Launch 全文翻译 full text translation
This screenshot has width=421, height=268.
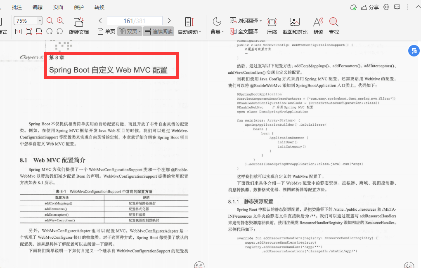tap(244, 32)
